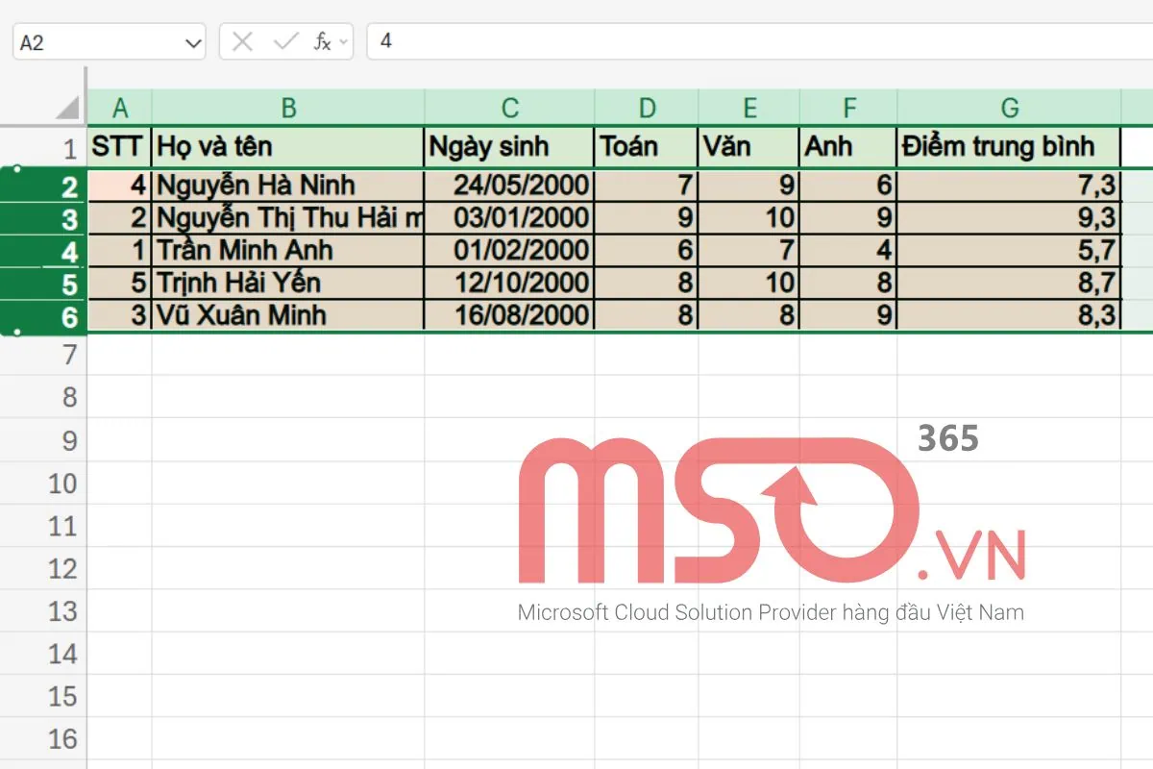Viewport: 1153px width, 769px height.
Task: Click the Cancel (X) formula bar icon
Action: [x=243, y=42]
